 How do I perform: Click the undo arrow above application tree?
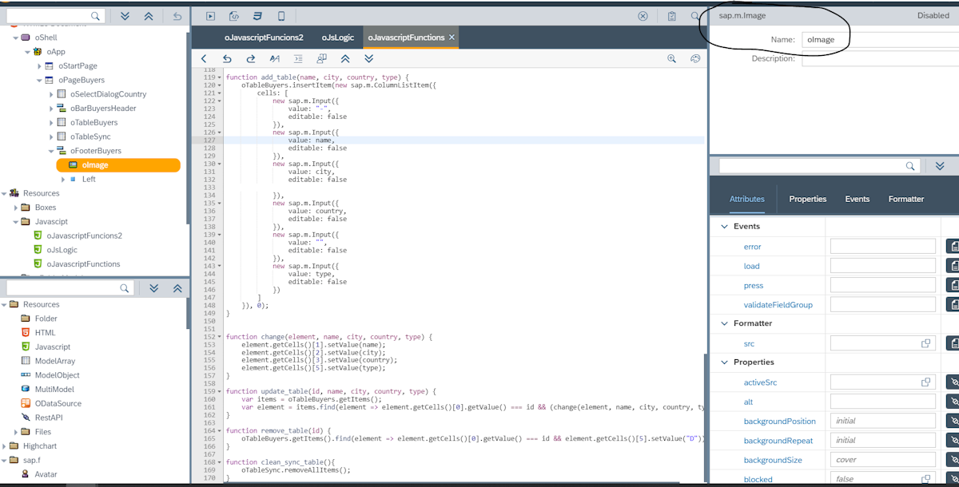point(177,16)
